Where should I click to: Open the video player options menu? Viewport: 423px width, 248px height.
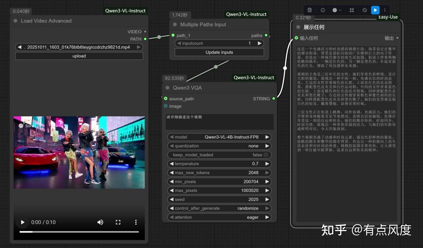(x=136, y=222)
